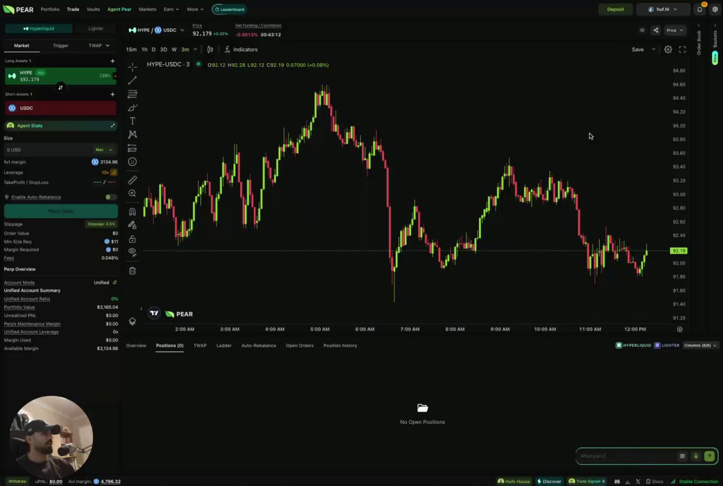The image size is (723, 486).
Task: Click the share icon near Price
Action: coord(655,30)
